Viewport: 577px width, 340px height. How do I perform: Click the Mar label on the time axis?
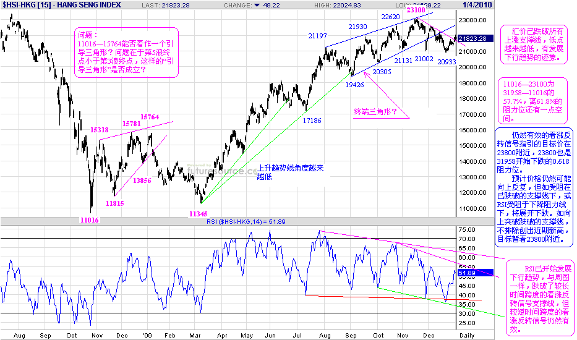(195, 335)
